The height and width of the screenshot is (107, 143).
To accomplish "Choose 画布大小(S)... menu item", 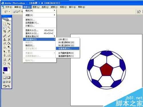I will coord(39,33).
